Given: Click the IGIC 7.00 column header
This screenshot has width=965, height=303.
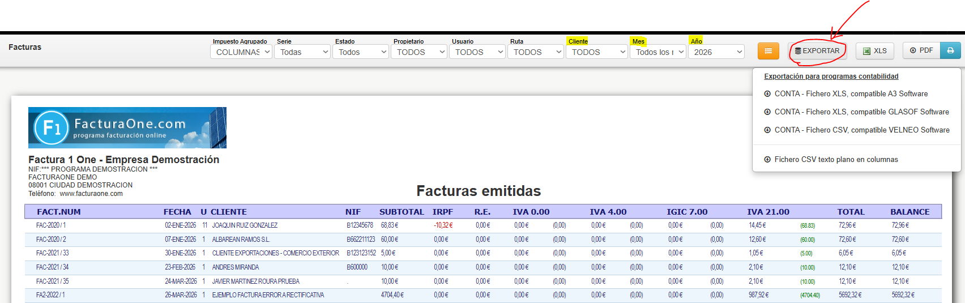Looking at the screenshot, I should (687, 212).
